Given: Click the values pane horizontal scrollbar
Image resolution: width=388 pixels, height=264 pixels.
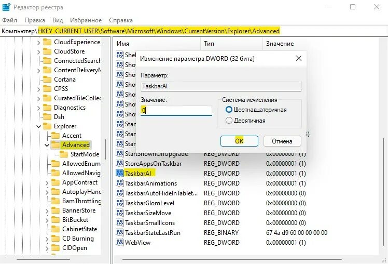Looking at the screenshot, I should 232,259.
